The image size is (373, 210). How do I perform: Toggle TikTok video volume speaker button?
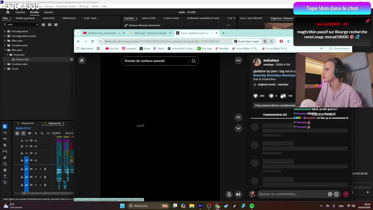click(x=238, y=194)
